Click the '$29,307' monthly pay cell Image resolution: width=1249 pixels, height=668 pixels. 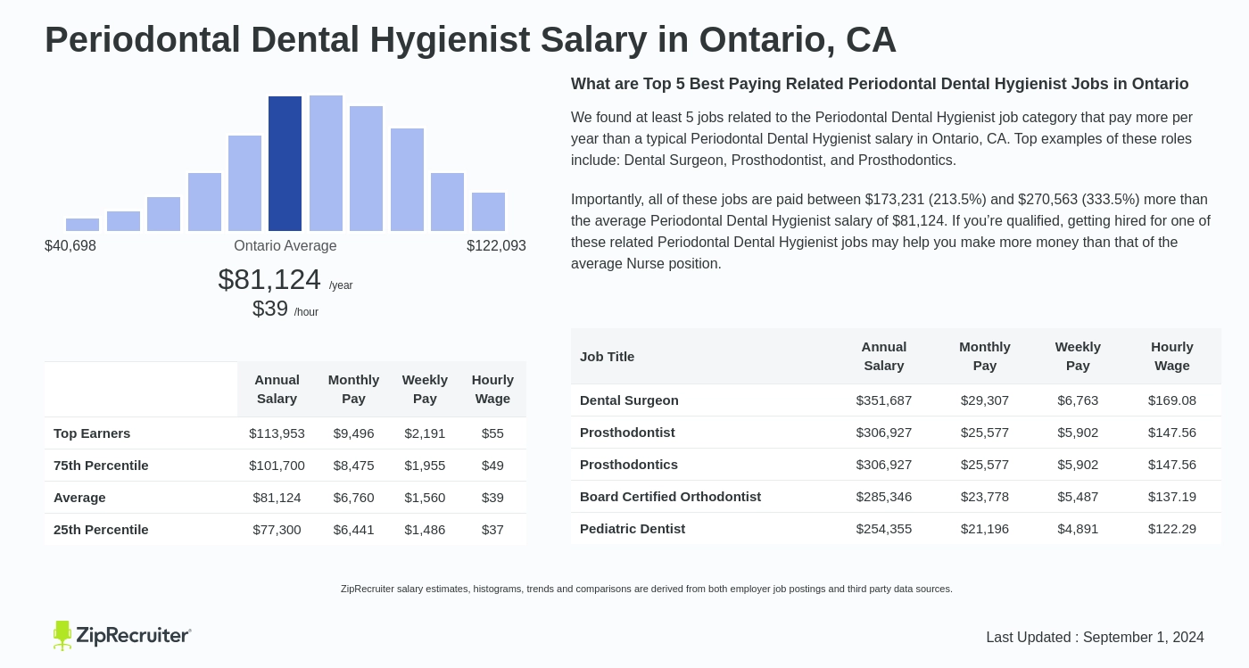(985, 400)
